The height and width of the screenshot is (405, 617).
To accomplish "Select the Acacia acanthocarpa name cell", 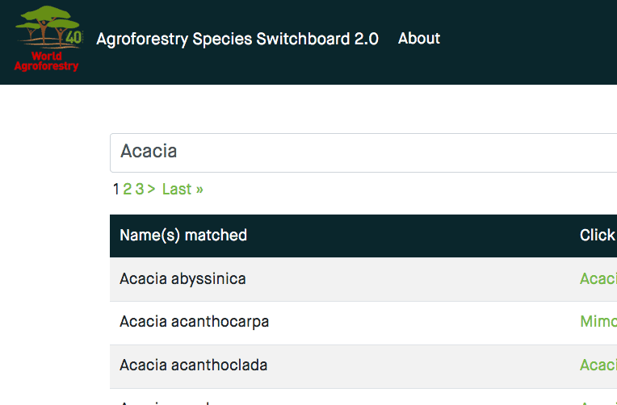I will tap(194, 322).
